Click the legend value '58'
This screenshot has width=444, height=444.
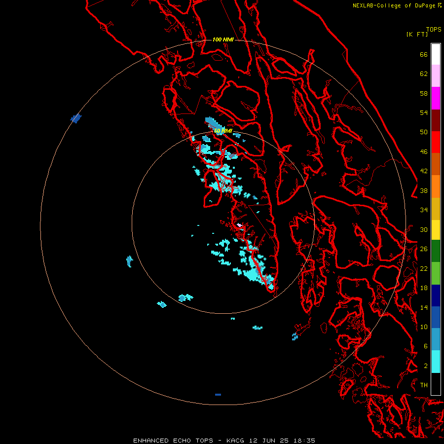(x=424, y=93)
